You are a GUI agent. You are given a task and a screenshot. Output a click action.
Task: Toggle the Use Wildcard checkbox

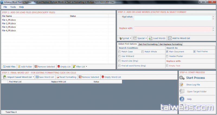pos(120,56)
